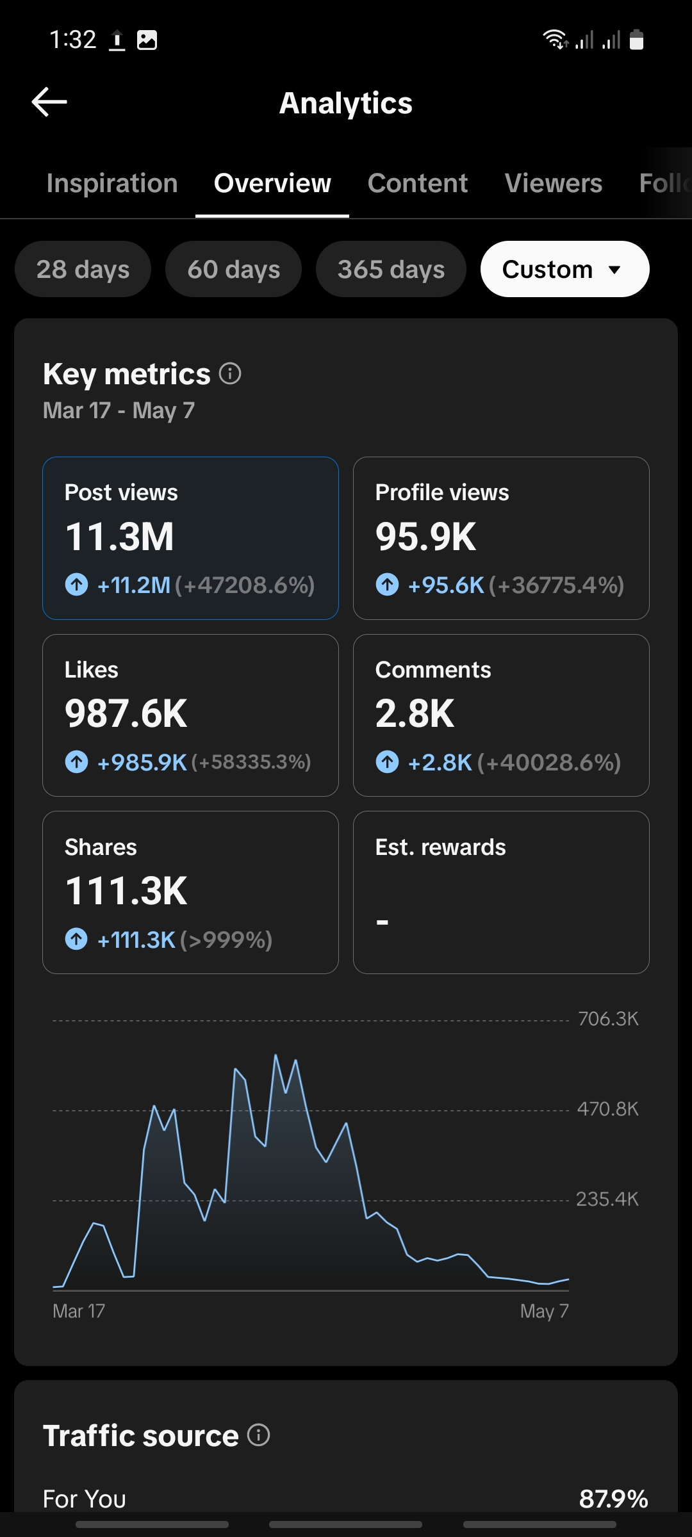This screenshot has height=1537, width=692.
Task: Tap the chart's highest peak
Action: pos(276,1055)
